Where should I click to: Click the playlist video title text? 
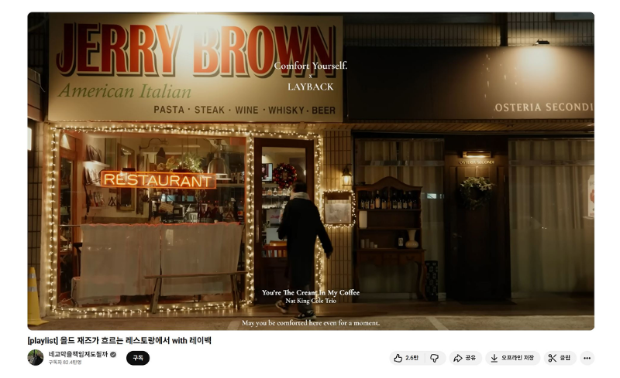[x=119, y=340]
